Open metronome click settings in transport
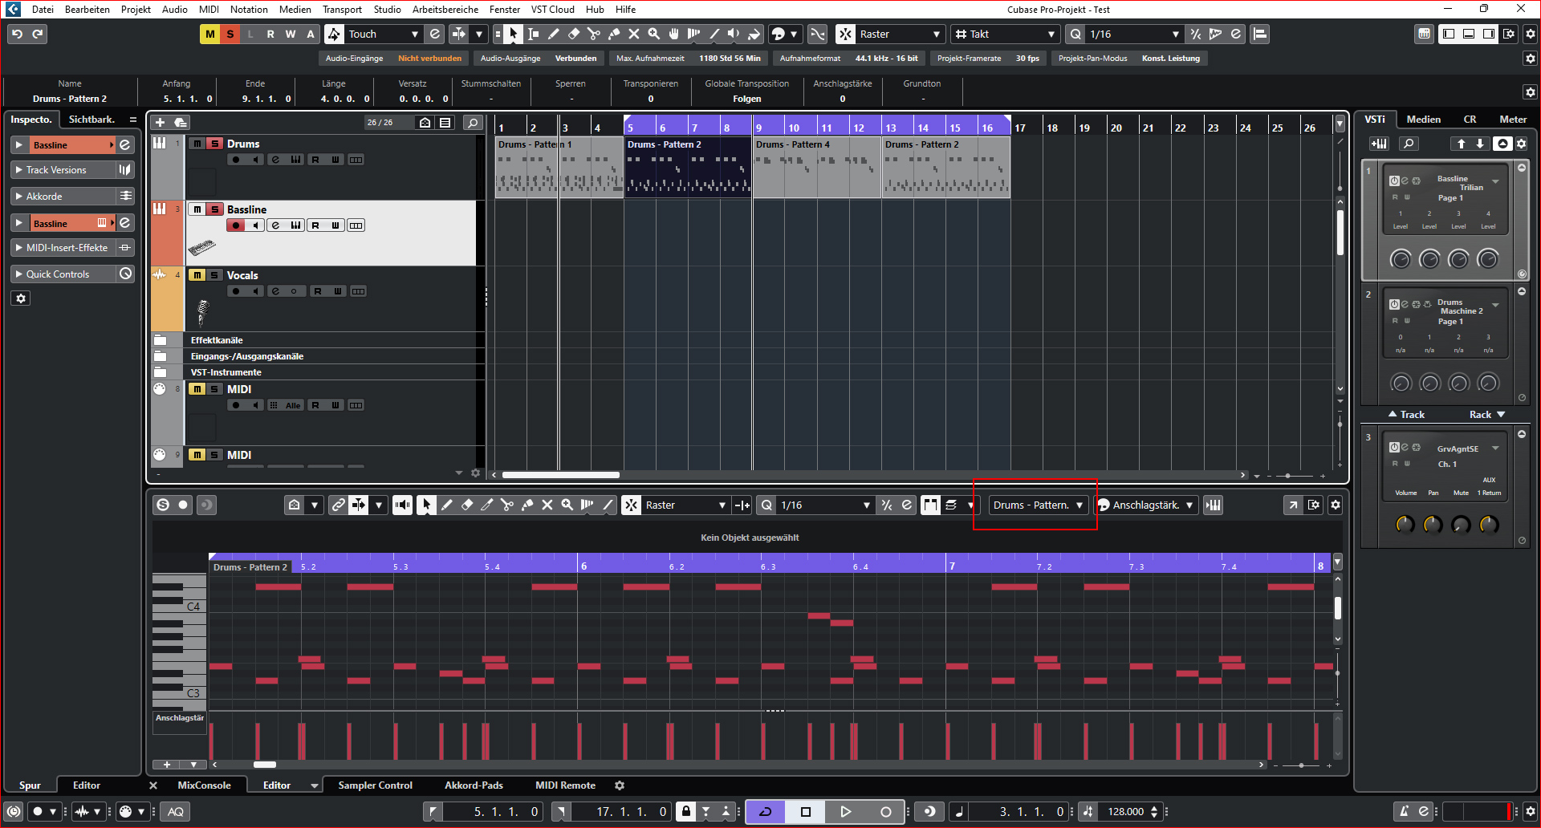The width and height of the screenshot is (1541, 828). (x=1422, y=811)
